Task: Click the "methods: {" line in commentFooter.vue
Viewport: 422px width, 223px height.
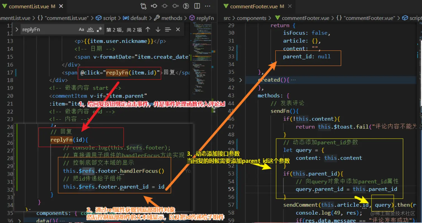Action: [x=274, y=95]
